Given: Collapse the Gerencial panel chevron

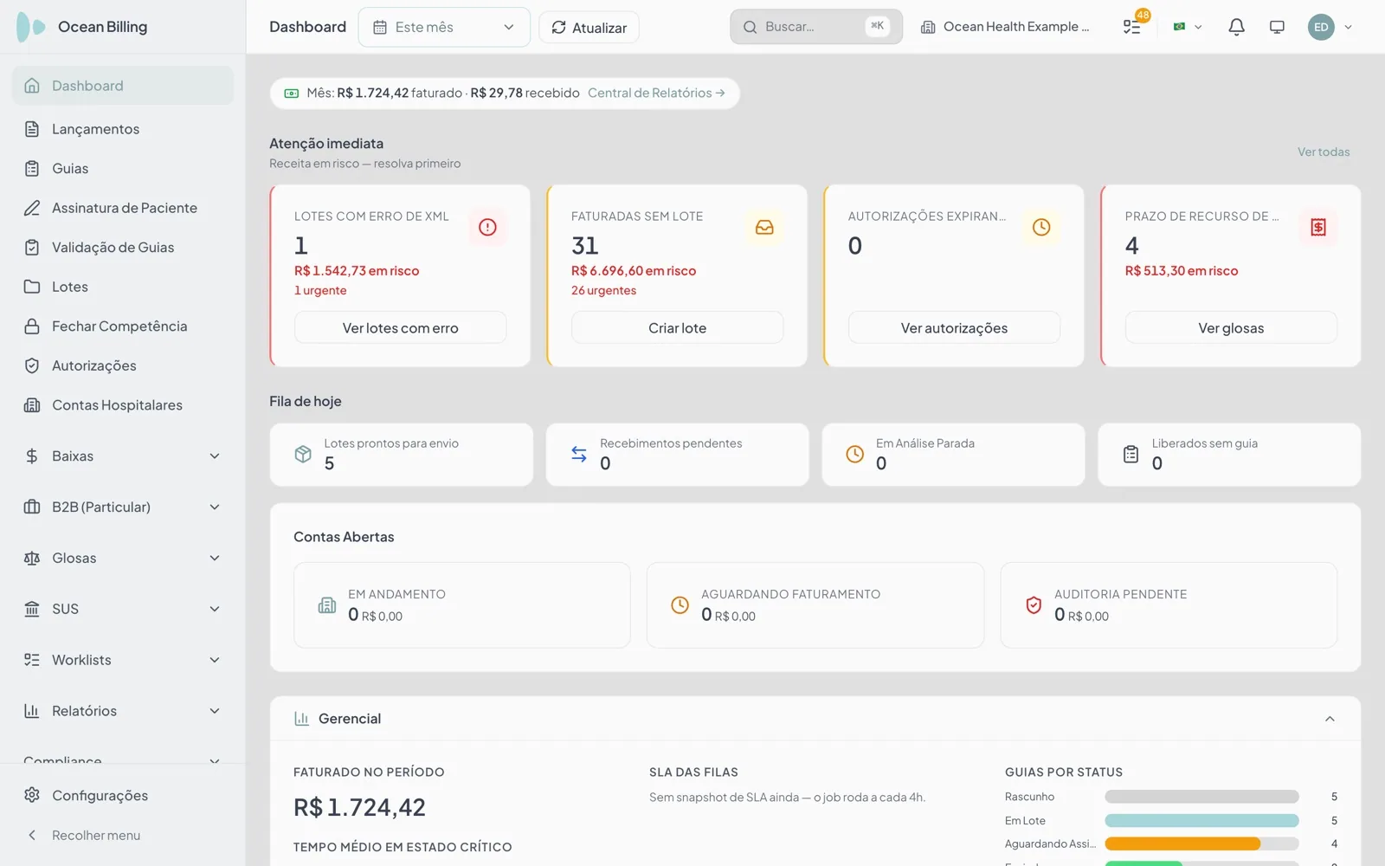Looking at the screenshot, I should [x=1330, y=719].
